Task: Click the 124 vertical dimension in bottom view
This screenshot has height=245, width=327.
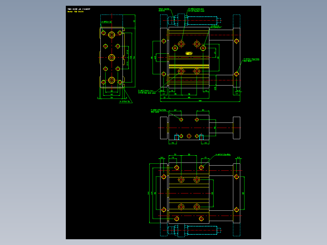Action: [x=152, y=193]
